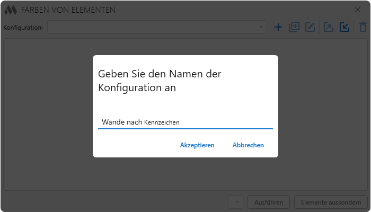Confirm the name with Akzeptieren
This screenshot has height=212, width=371.
click(x=197, y=145)
